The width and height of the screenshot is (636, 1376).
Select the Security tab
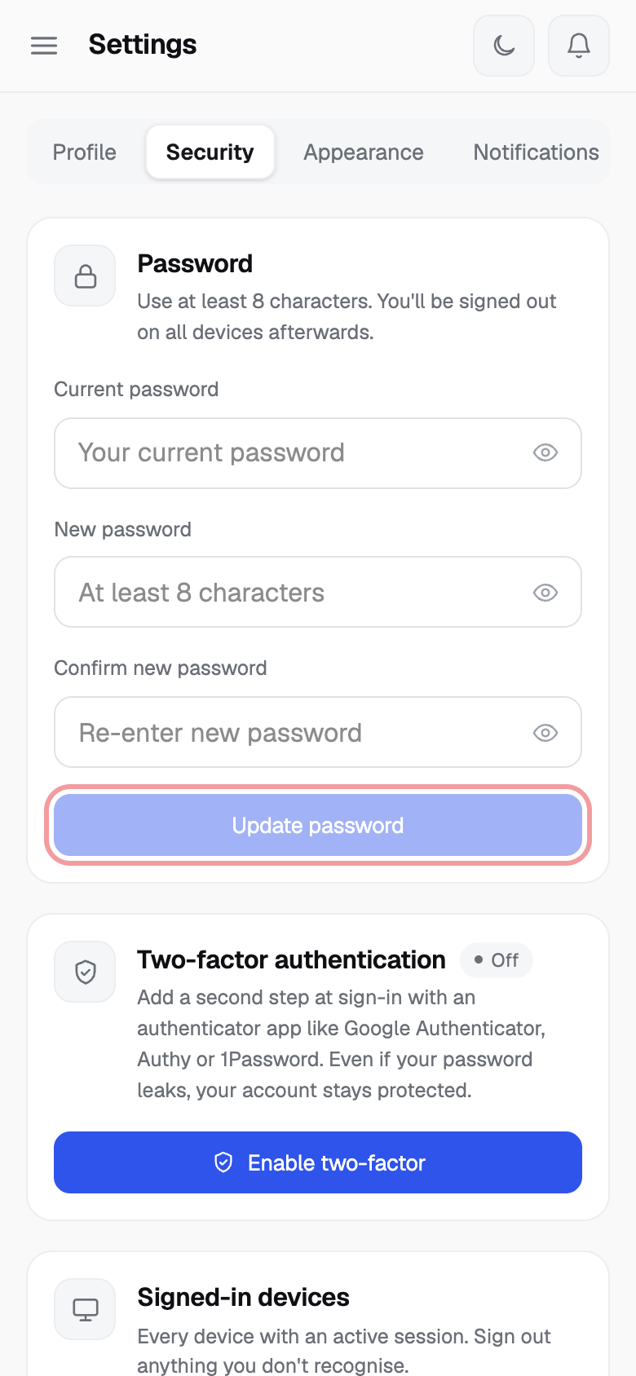click(210, 152)
